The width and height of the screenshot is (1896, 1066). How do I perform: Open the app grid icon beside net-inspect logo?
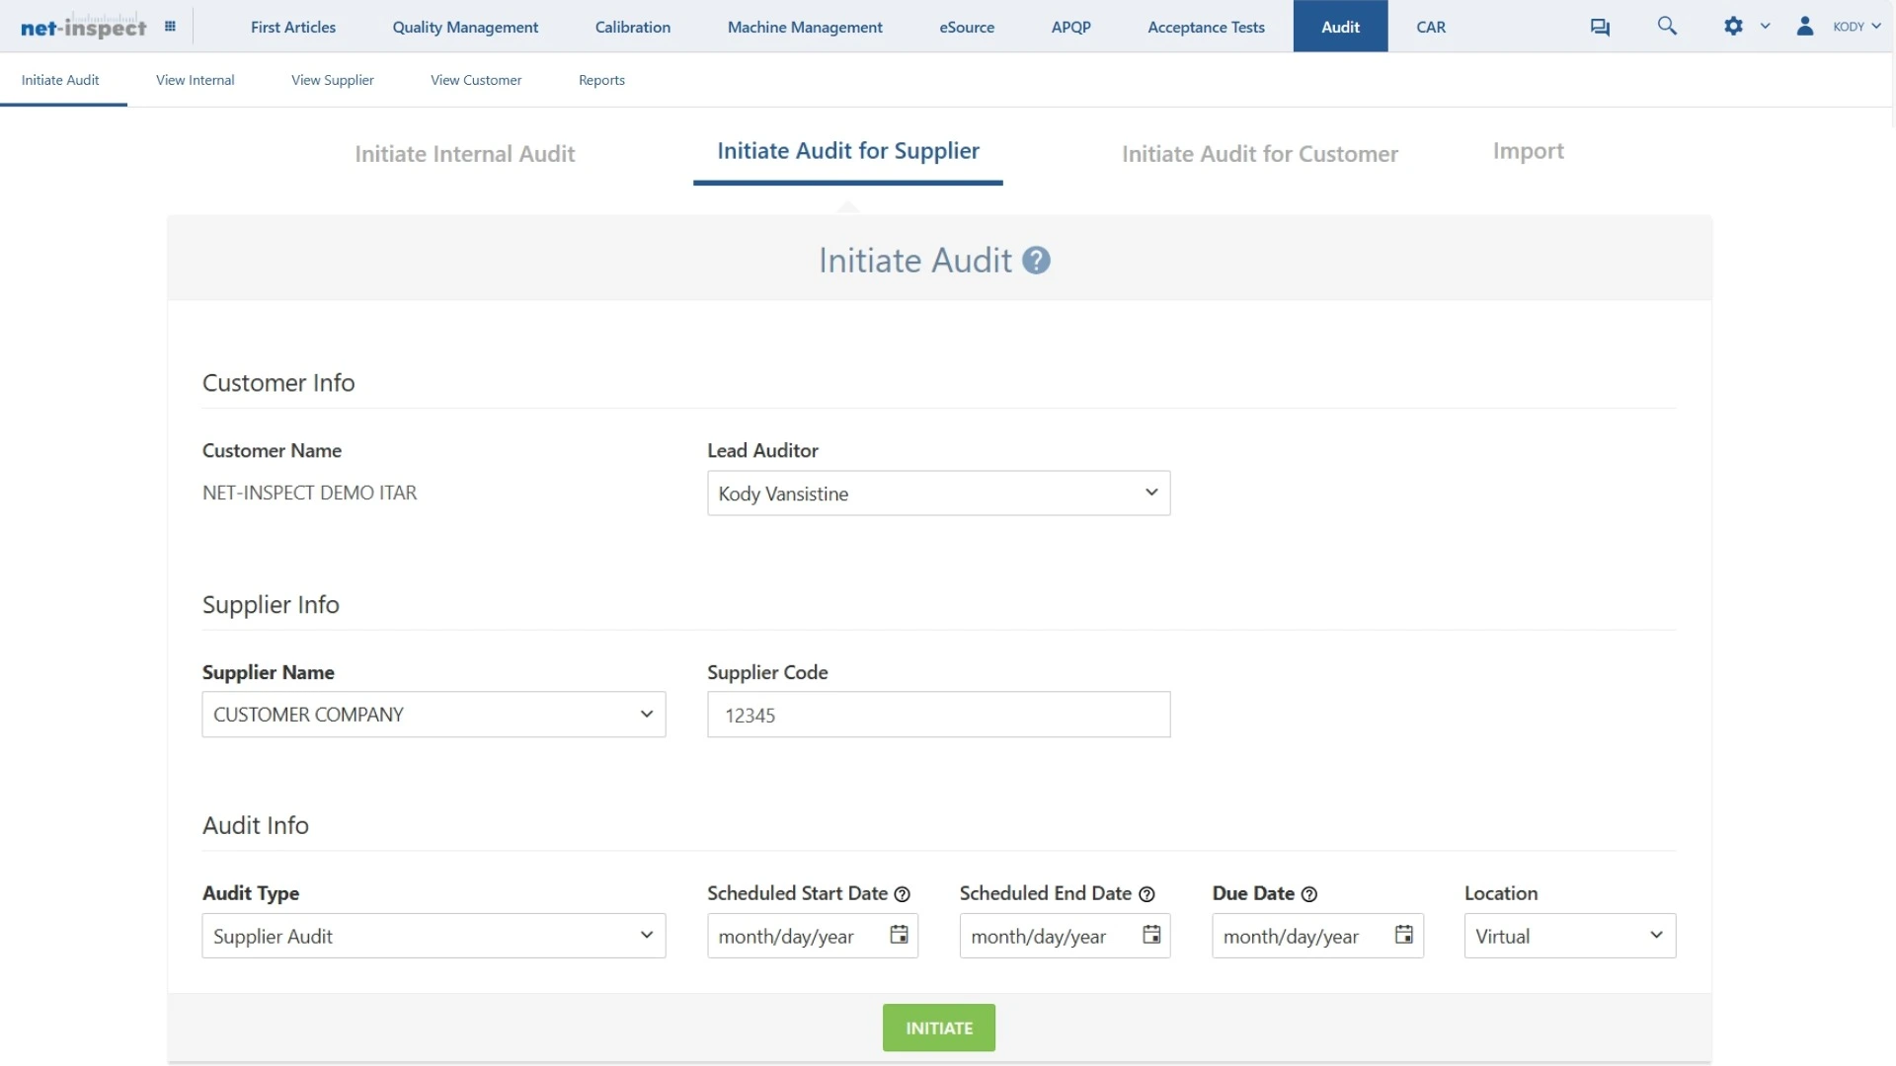170,26
